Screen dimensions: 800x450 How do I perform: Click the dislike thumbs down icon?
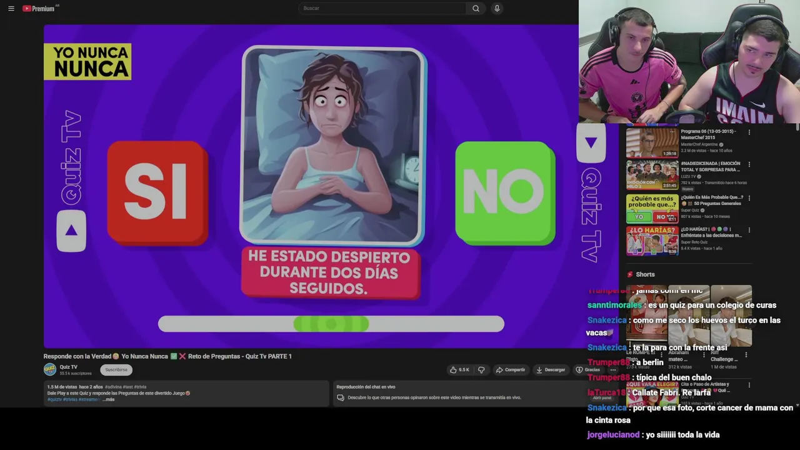pos(481,370)
